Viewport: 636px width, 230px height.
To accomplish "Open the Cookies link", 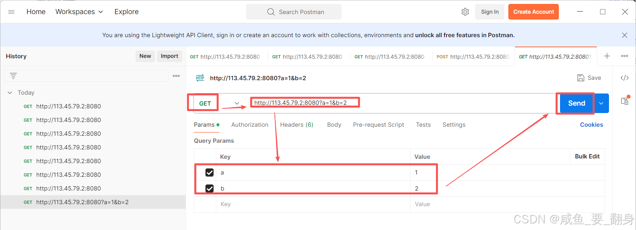I will (591, 125).
